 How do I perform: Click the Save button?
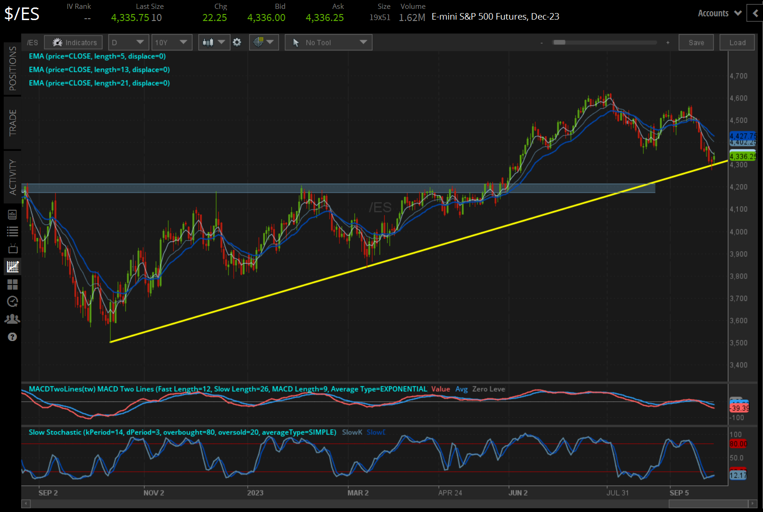click(x=696, y=43)
